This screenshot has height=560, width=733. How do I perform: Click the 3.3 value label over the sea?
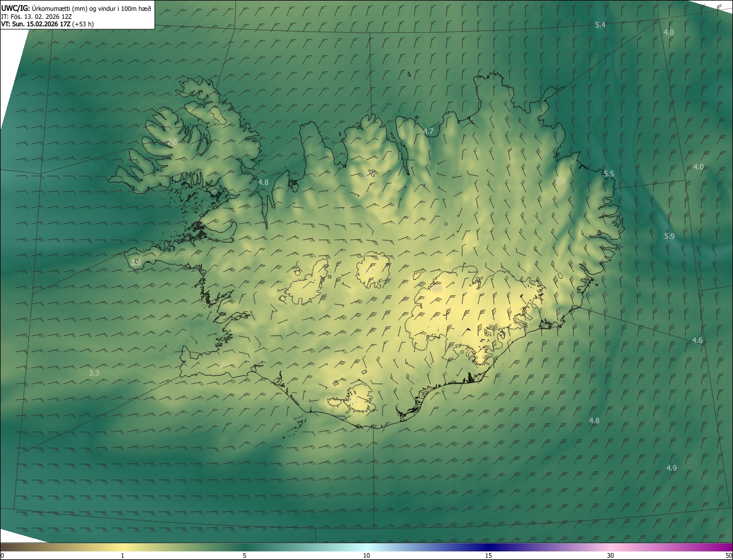click(x=94, y=373)
